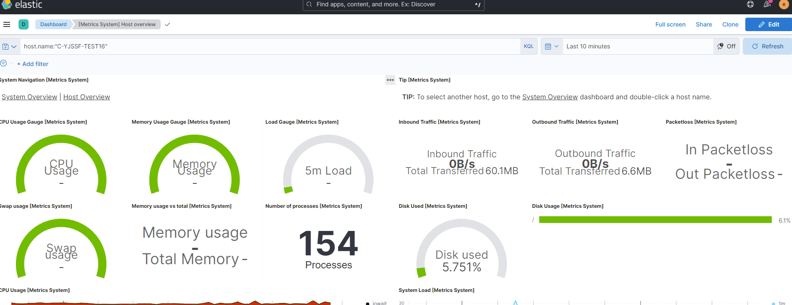Click the Host overview breadcrumb title
The width and height of the screenshot is (792, 305).
(x=117, y=24)
